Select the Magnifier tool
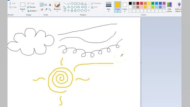The width and height of the screenshot is (190, 107). point(50,10)
